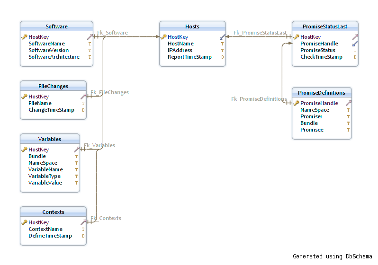
Task: Click the key icon beside Software HostKey
Action: click(24, 37)
